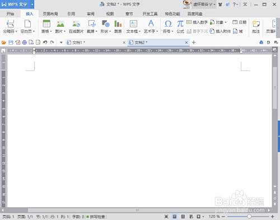Image resolution: width=280 pixels, height=220 pixels.
Task: Click the 对象 object button
Action: tap(218, 22)
